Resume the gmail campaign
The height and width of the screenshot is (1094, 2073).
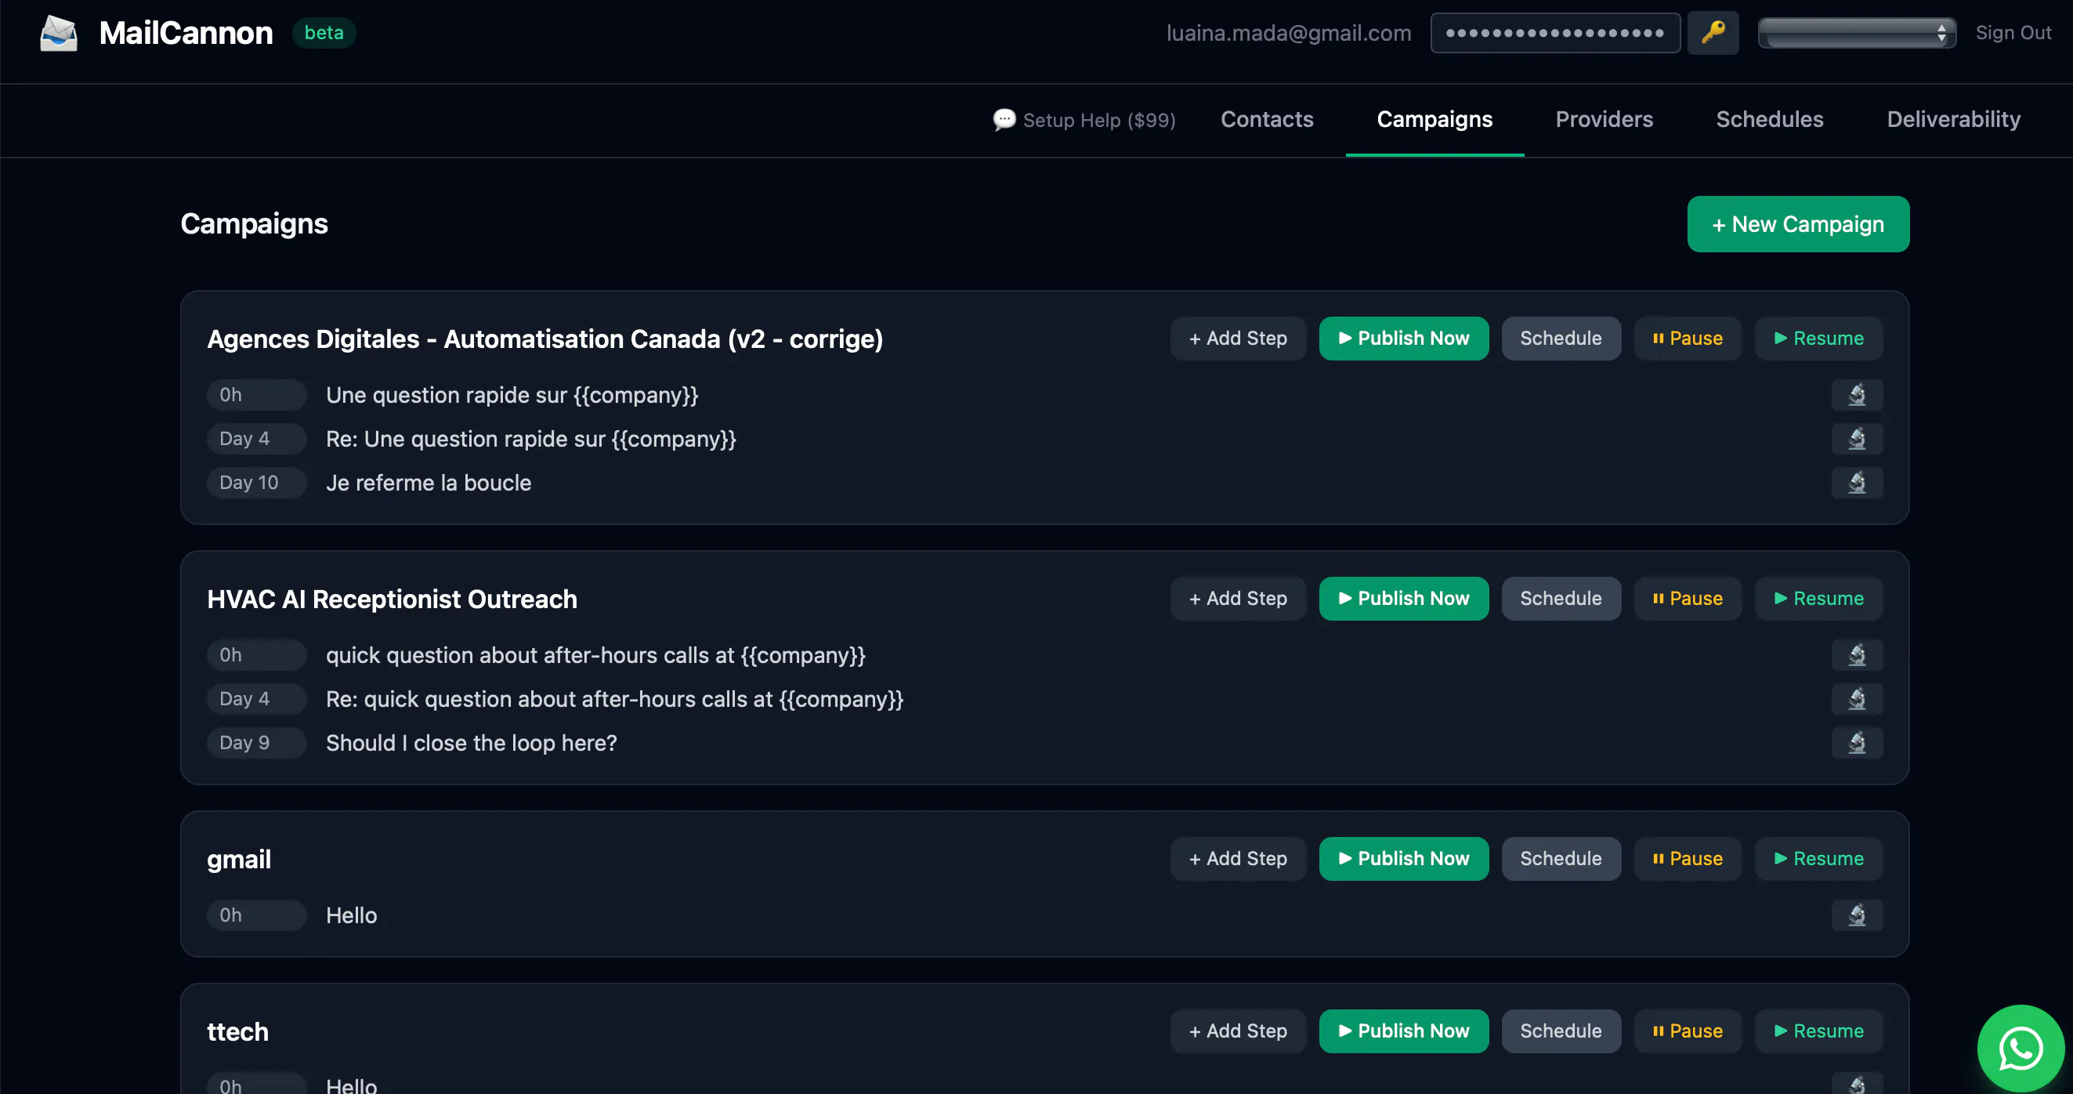1818,859
